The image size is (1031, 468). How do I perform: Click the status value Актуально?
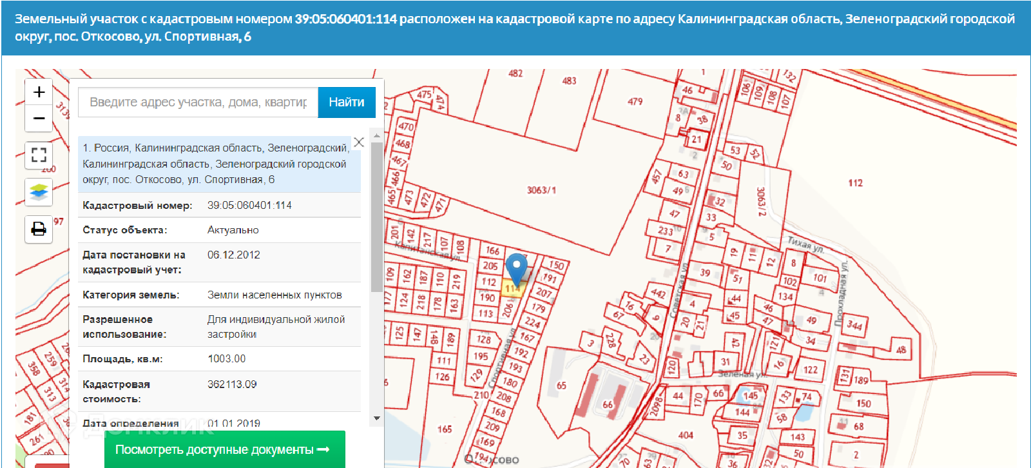(233, 230)
